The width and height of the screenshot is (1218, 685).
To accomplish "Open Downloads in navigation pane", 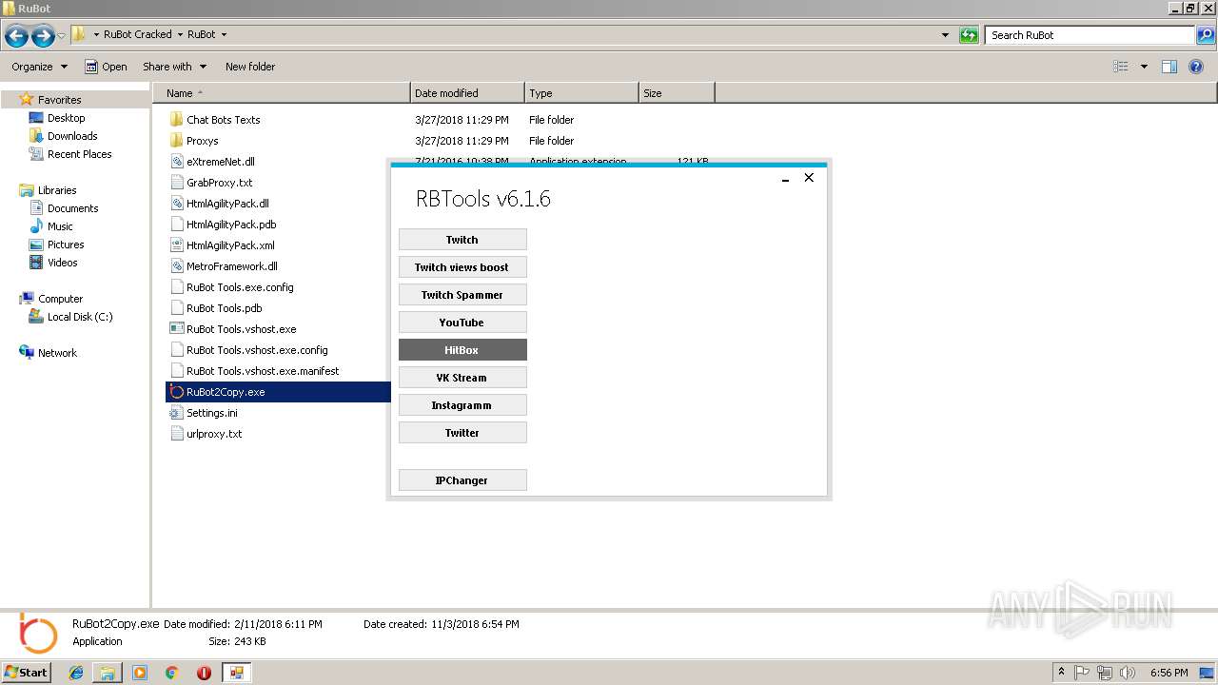I will 72,136.
